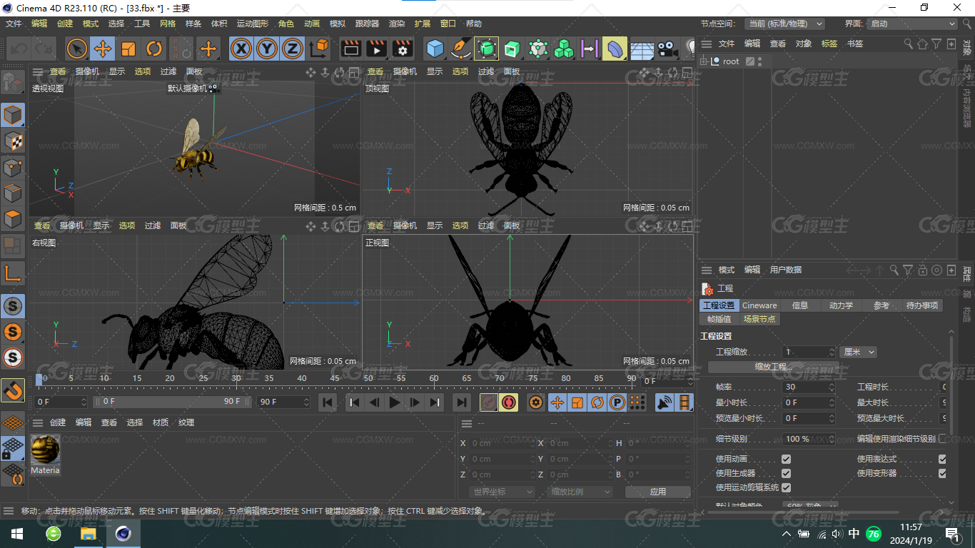The width and height of the screenshot is (975, 548).
Task: Uncheck 使用动画 checkbox
Action: tap(786, 459)
